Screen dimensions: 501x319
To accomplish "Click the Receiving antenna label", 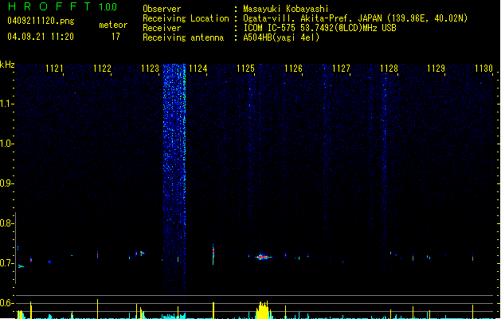I will tap(183, 37).
